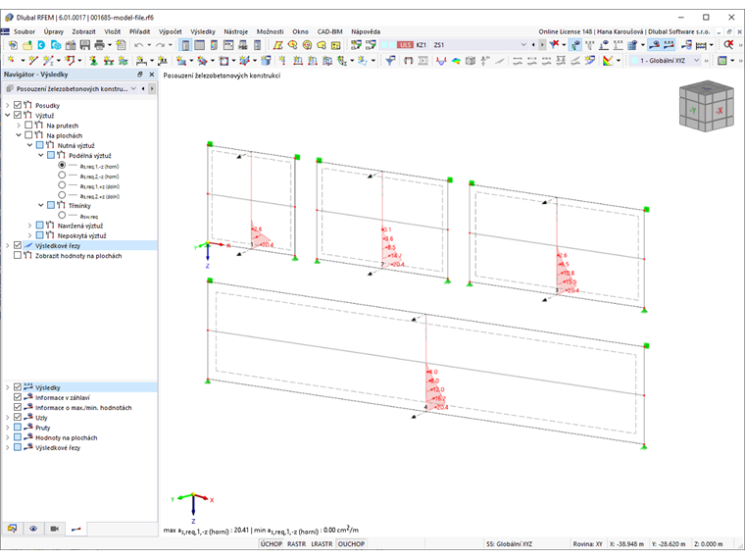Viewport: 745px width, 559px height.
Task: Open the Results tab icon in Navigator
Action: coord(76,529)
